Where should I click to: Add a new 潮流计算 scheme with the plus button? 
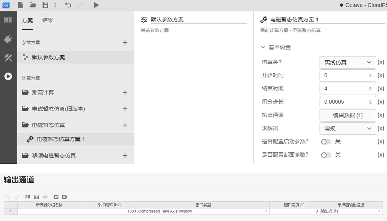(x=125, y=92)
